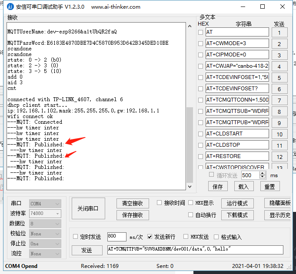Enable HEX发送 checkbox
Viewport: 296px width, 274px height.
(186, 237)
